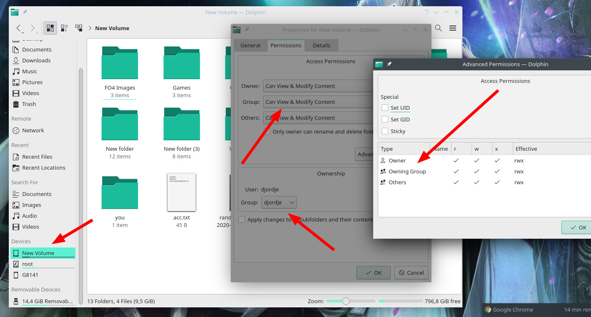Viewport: 591px width, 317px height.
Task: Search for Documents under Search For
Action: click(x=37, y=194)
